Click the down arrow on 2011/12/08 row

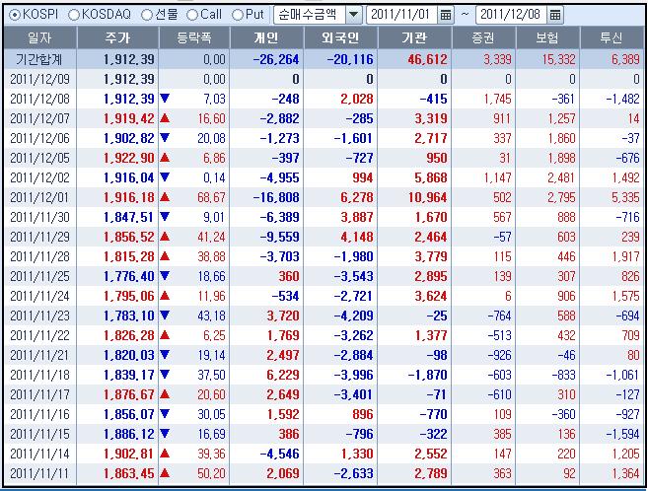[x=165, y=98]
